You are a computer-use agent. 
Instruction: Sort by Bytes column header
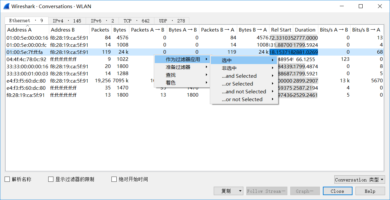[120, 30]
